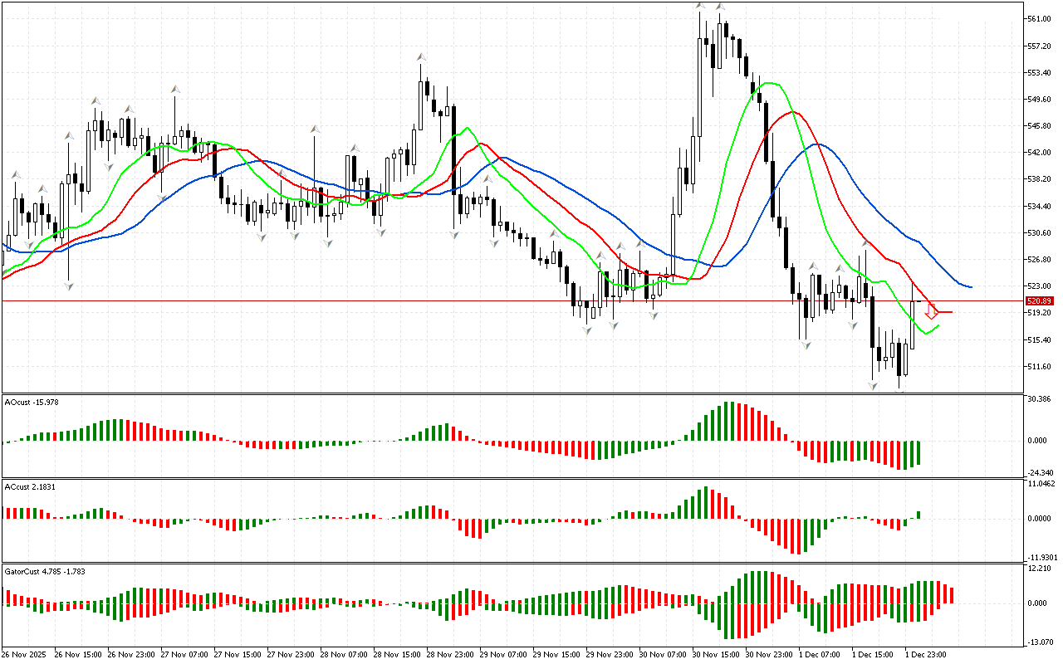Select the up fractal above 28 Nov 23:00 spike
The width and height of the screenshot is (1063, 664).
pyautogui.click(x=422, y=57)
